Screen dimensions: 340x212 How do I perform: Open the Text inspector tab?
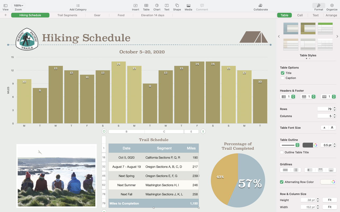(315, 15)
